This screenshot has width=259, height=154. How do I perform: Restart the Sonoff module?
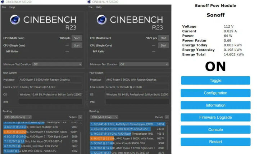pos(215,142)
